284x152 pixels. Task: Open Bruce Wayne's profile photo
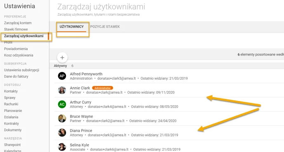pyautogui.click(x=62, y=118)
